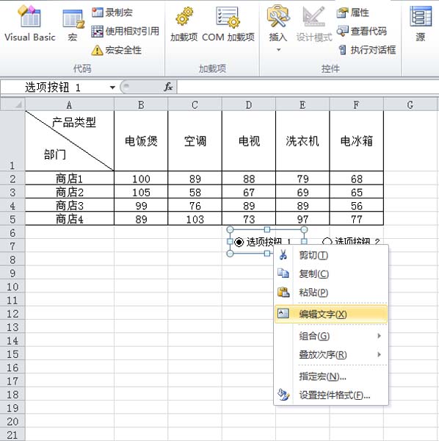Select cell 商店2
The height and width of the screenshot is (441, 439).
point(70,192)
